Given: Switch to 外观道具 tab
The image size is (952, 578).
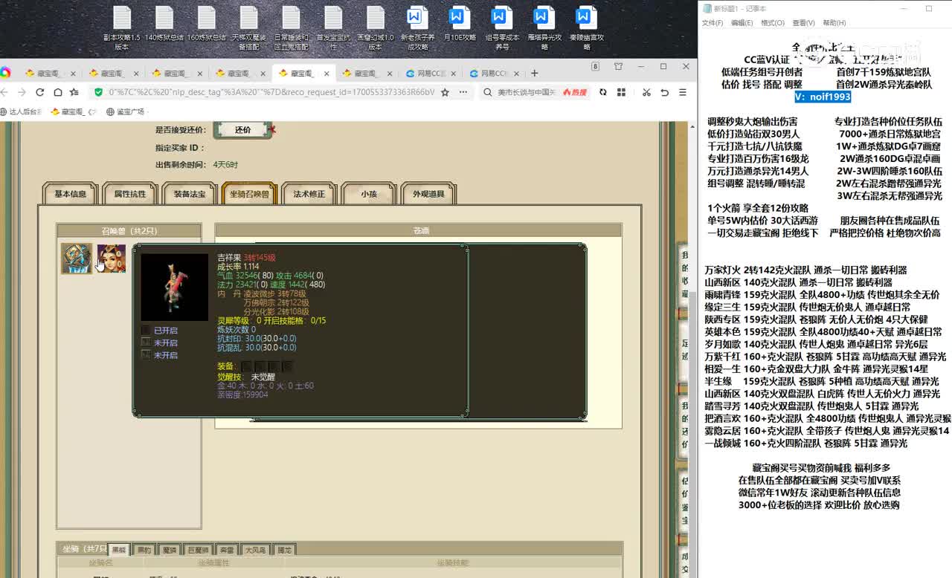Looking at the screenshot, I should pos(428,194).
